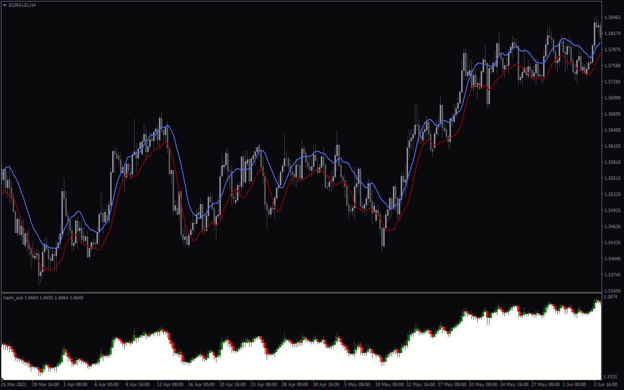
Task: Click the 1.55220 axis value
Action: [x=612, y=195]
